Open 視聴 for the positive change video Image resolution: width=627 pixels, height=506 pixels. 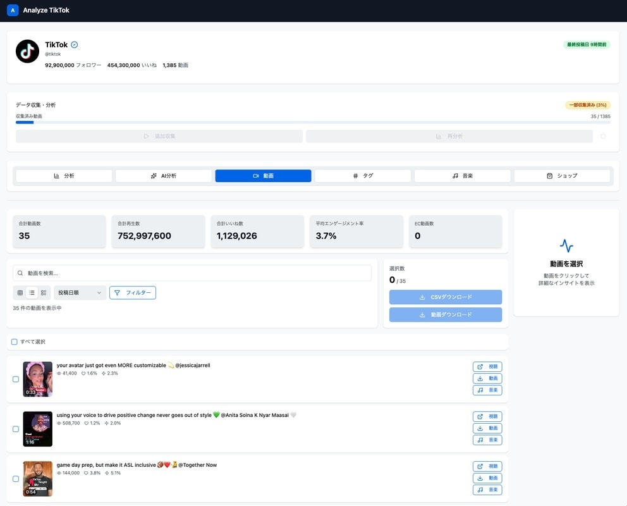pyautogui.click(x=487, y=416)
